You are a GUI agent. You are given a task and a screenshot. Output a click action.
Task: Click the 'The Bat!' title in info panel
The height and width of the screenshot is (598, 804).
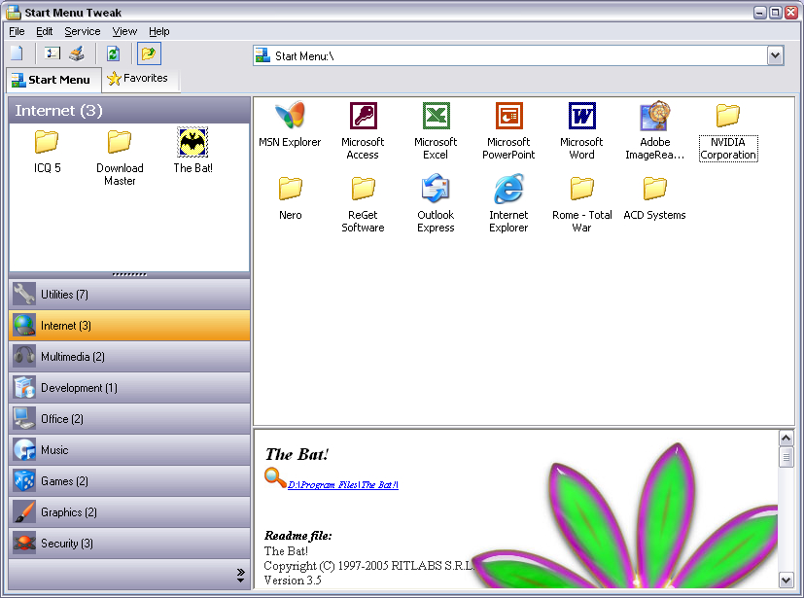click(x=297, y=454)
